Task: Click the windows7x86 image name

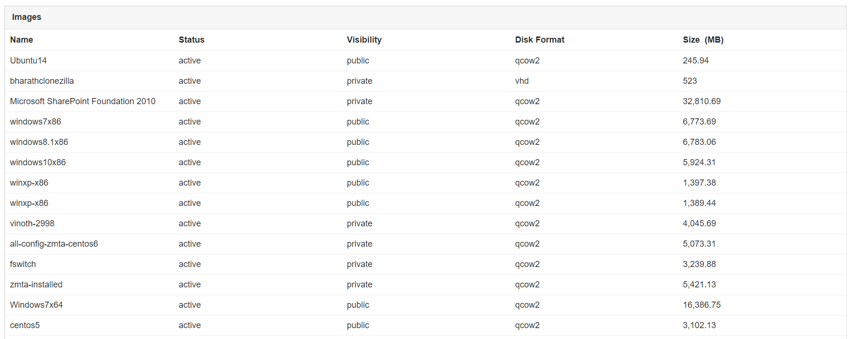Action: (36, 122)
